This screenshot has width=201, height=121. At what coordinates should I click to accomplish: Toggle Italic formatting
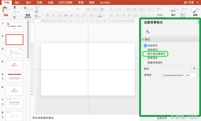tap(54, 15)
